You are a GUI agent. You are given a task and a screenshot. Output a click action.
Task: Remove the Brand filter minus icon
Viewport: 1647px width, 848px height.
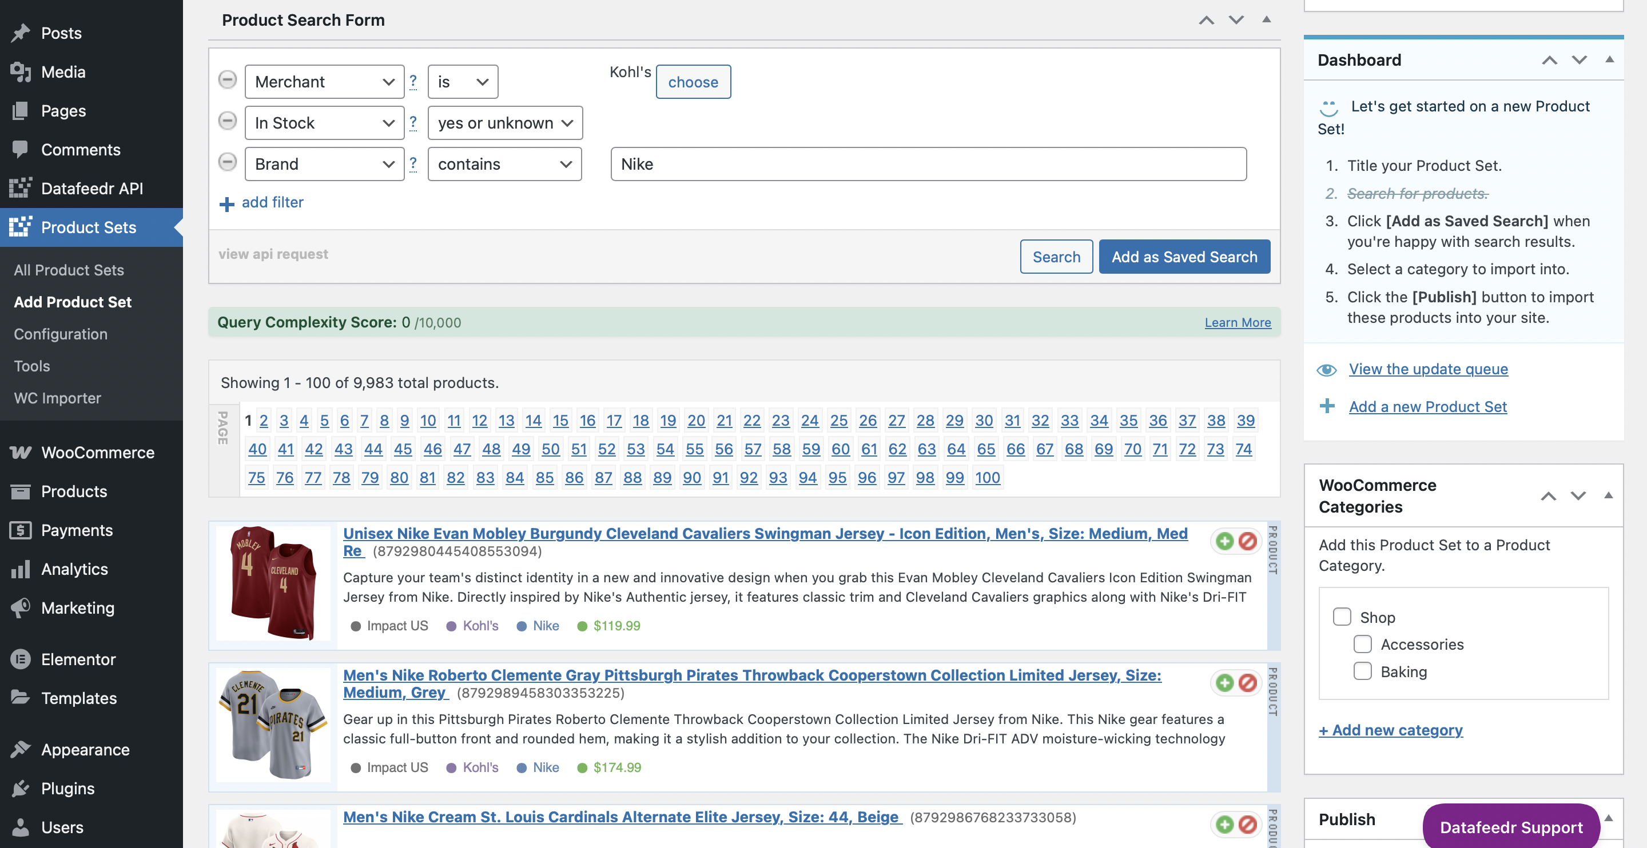[227, 162]
